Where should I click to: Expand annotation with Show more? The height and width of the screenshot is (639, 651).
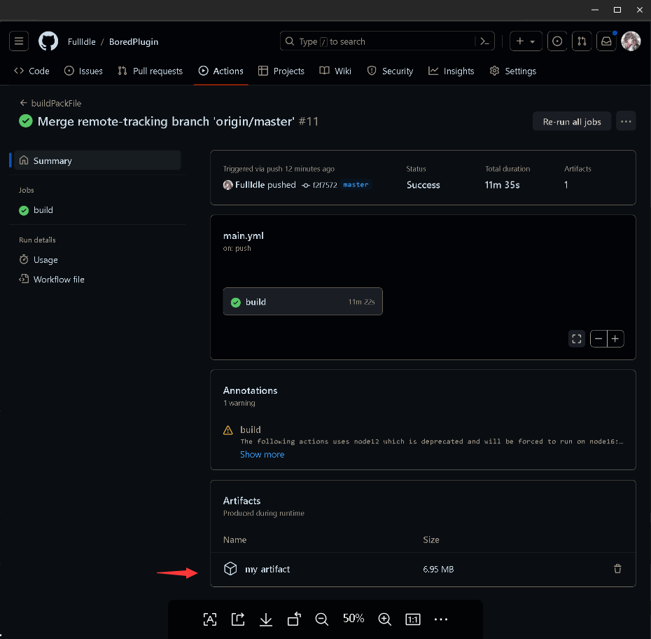tap(262, 454)
